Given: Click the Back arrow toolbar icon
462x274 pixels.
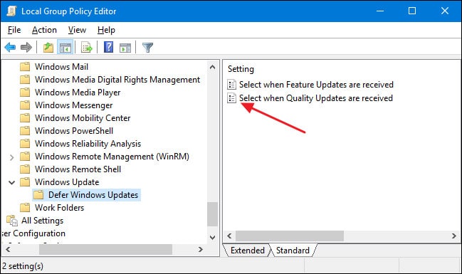Looking at the screenshot, I should click(10, 47).
